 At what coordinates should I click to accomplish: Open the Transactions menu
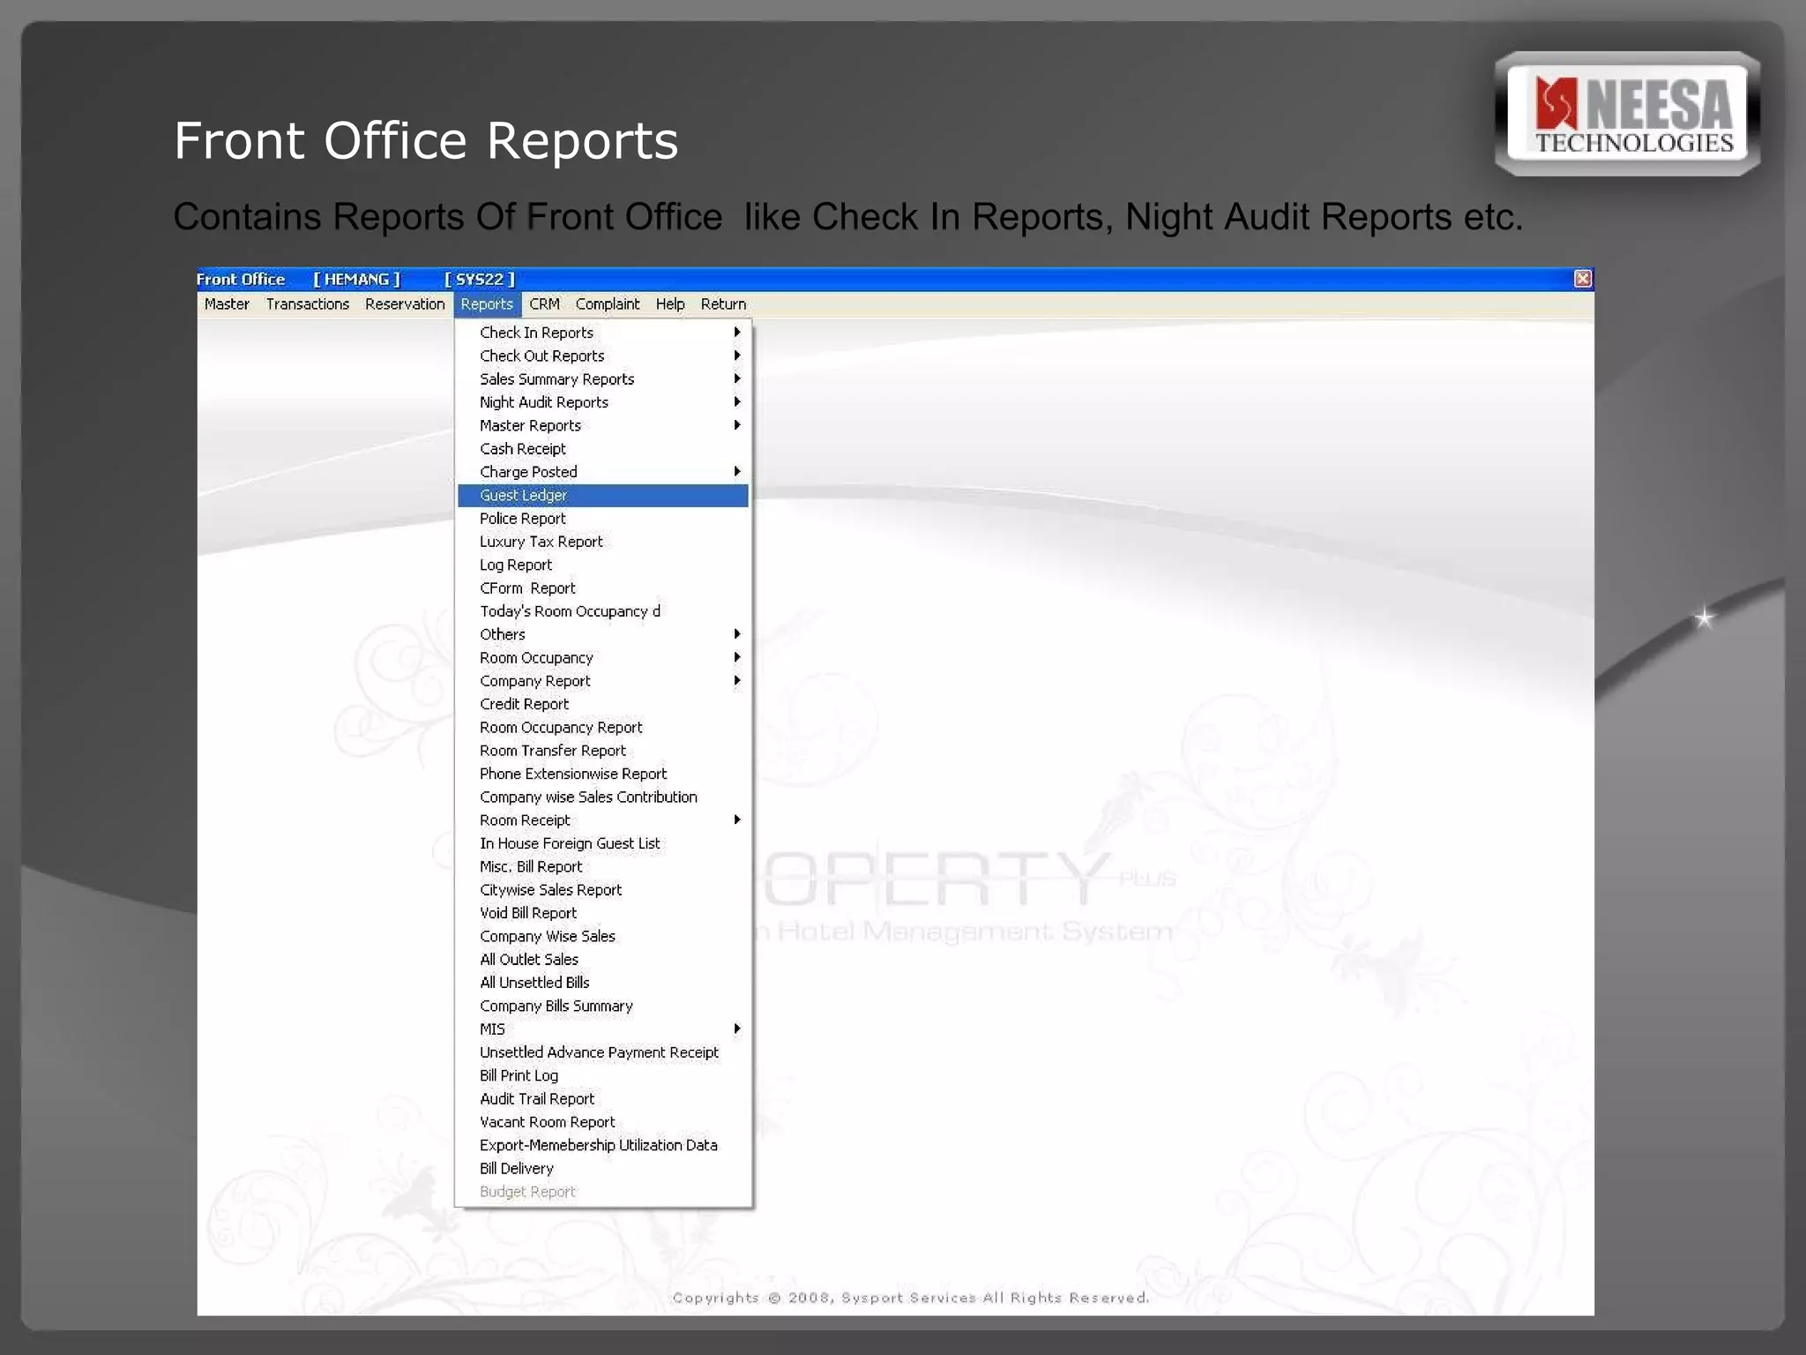click(308, 304)
